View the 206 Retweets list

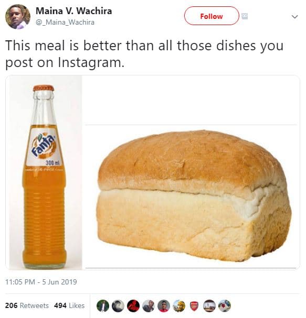[x=27, y=305]
